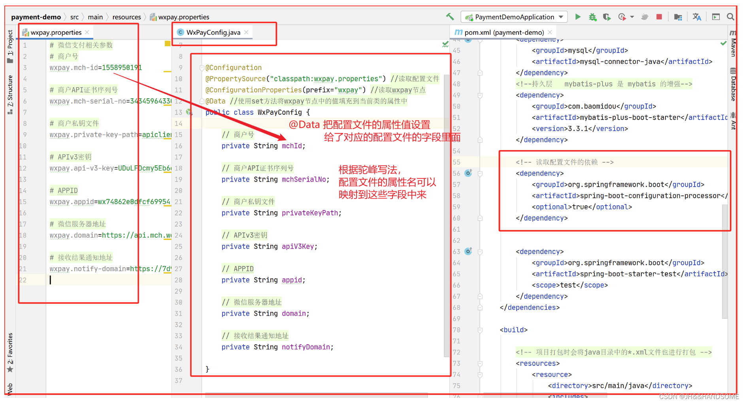
Task: Open the Run Anything window icon
Action: (716, 17)
